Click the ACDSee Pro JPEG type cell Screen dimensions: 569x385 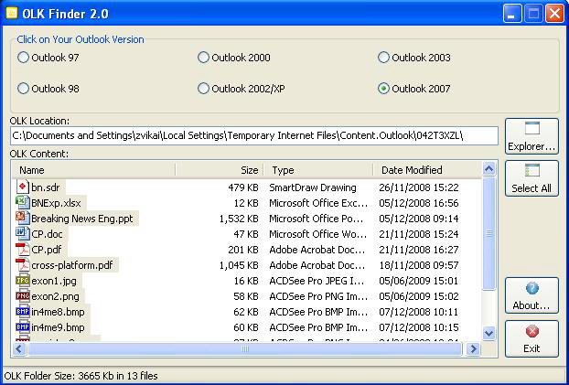pyautogui.click(x=318, y=282)
